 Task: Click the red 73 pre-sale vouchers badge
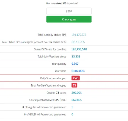74,85
